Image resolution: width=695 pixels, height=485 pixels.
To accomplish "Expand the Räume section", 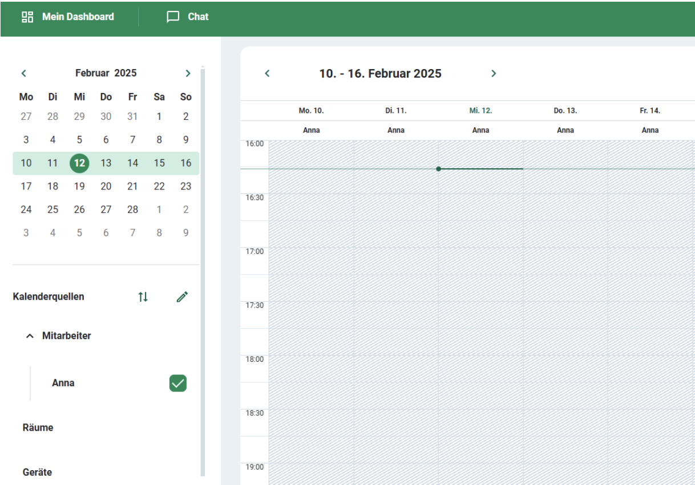I will (38, 427).
